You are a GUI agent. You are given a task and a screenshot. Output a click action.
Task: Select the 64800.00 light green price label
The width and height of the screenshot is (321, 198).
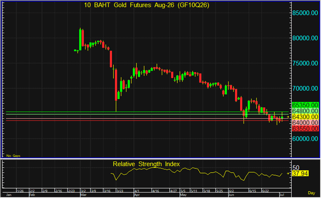(x=305, y=111)
